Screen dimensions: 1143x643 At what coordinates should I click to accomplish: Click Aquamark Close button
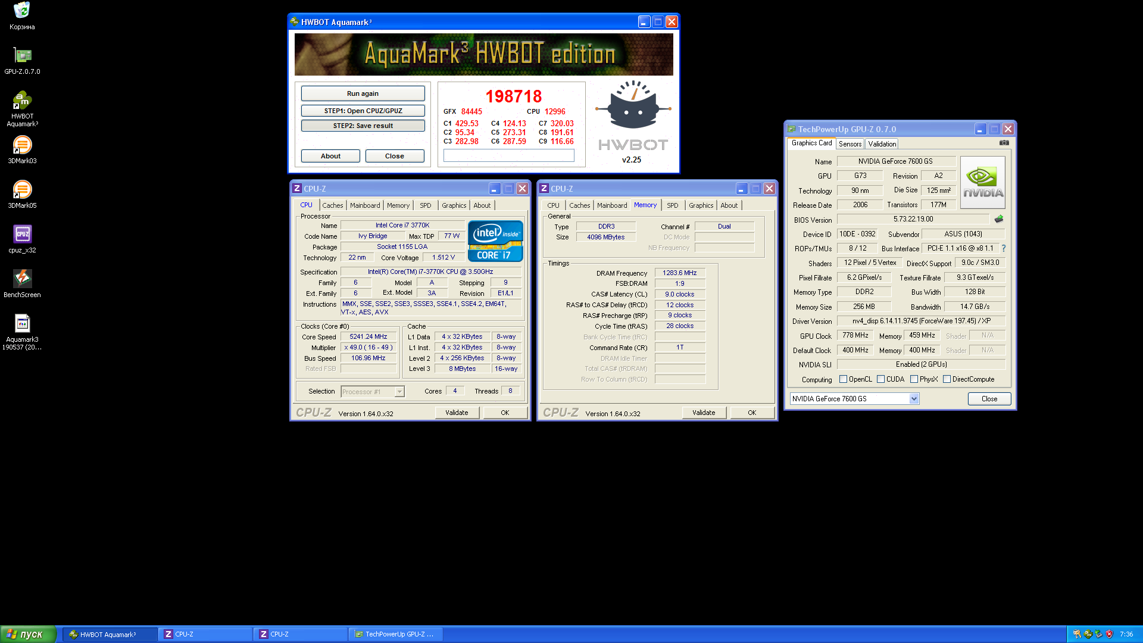coord(395,156)
